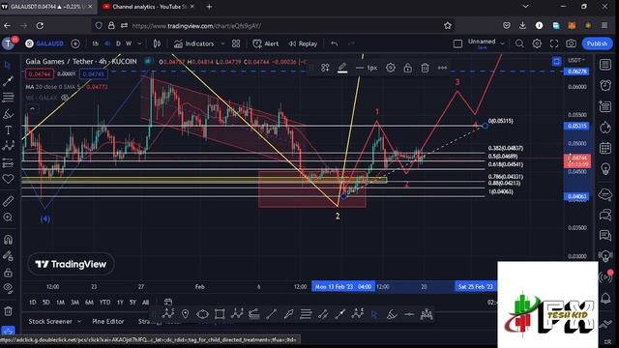Delete the selected drawing via floating toolbar
Image resolution: width=619 pixels, height=348 pixels.
coord(425,68)
